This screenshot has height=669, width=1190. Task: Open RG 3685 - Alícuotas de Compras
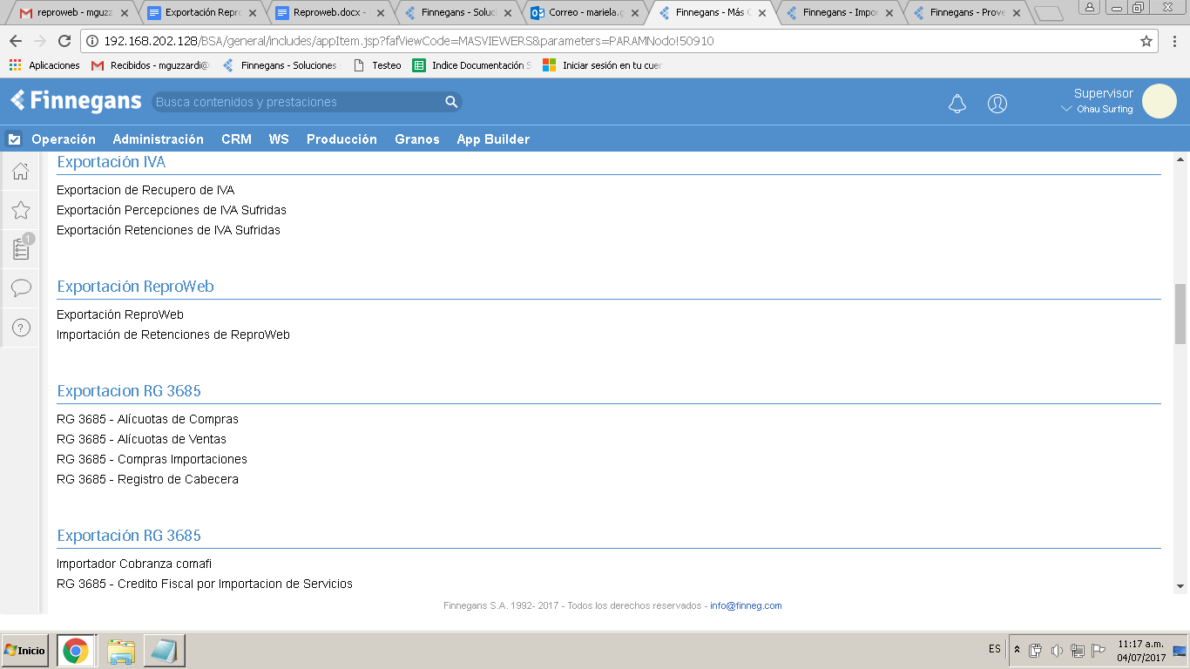(147, 419)
